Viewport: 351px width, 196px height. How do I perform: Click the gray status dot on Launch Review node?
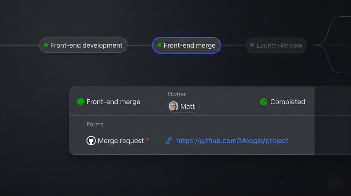[x=252, y=45]
